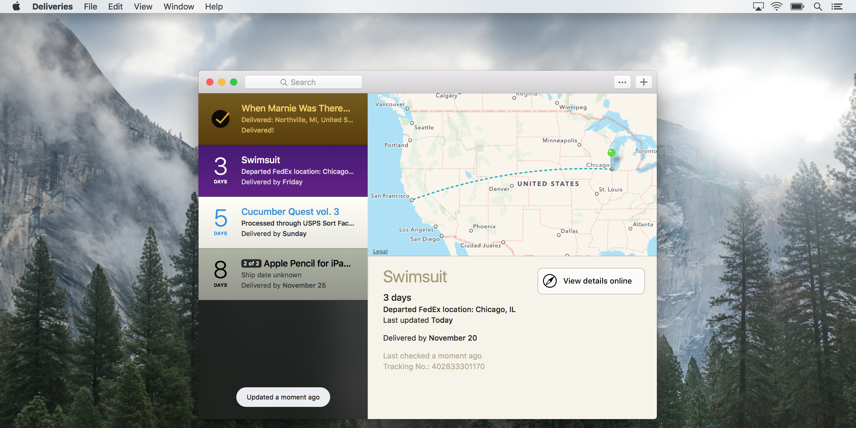Click the Search field in Deliveries
This screenshot has height=428, width=856.
coord(303,82)
